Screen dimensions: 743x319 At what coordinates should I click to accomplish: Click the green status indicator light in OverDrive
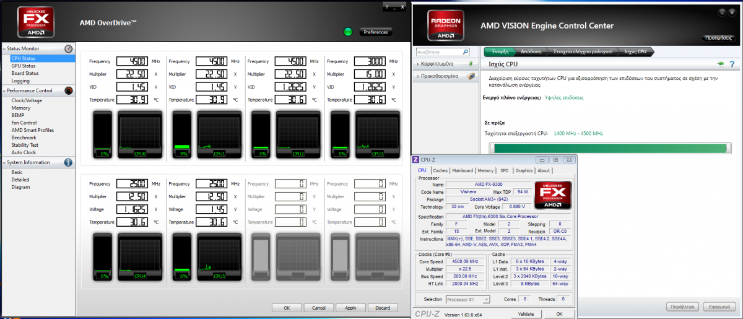pyautogui.click(x=348, y=32)
